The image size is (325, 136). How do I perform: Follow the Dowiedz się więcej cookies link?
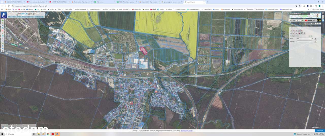click(186, 131)
